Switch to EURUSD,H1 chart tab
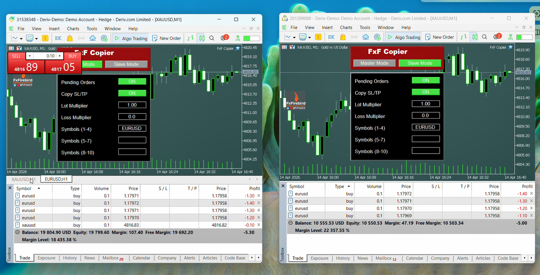This screenshot has height=275, width=540. [x=56, y=179]
